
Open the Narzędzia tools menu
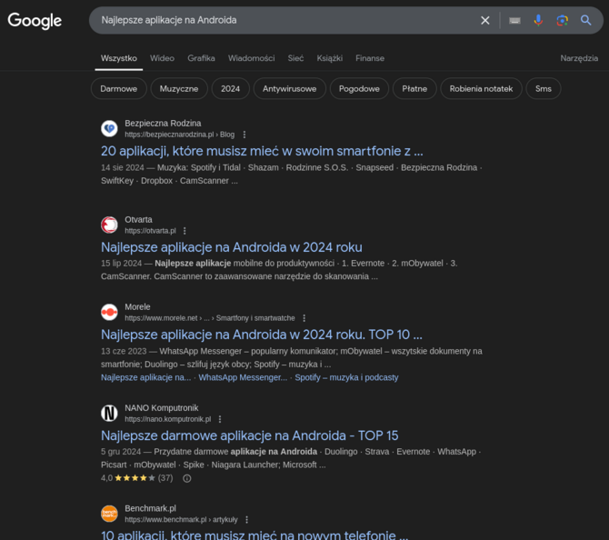pyautogui.click(x=579, y=58)
